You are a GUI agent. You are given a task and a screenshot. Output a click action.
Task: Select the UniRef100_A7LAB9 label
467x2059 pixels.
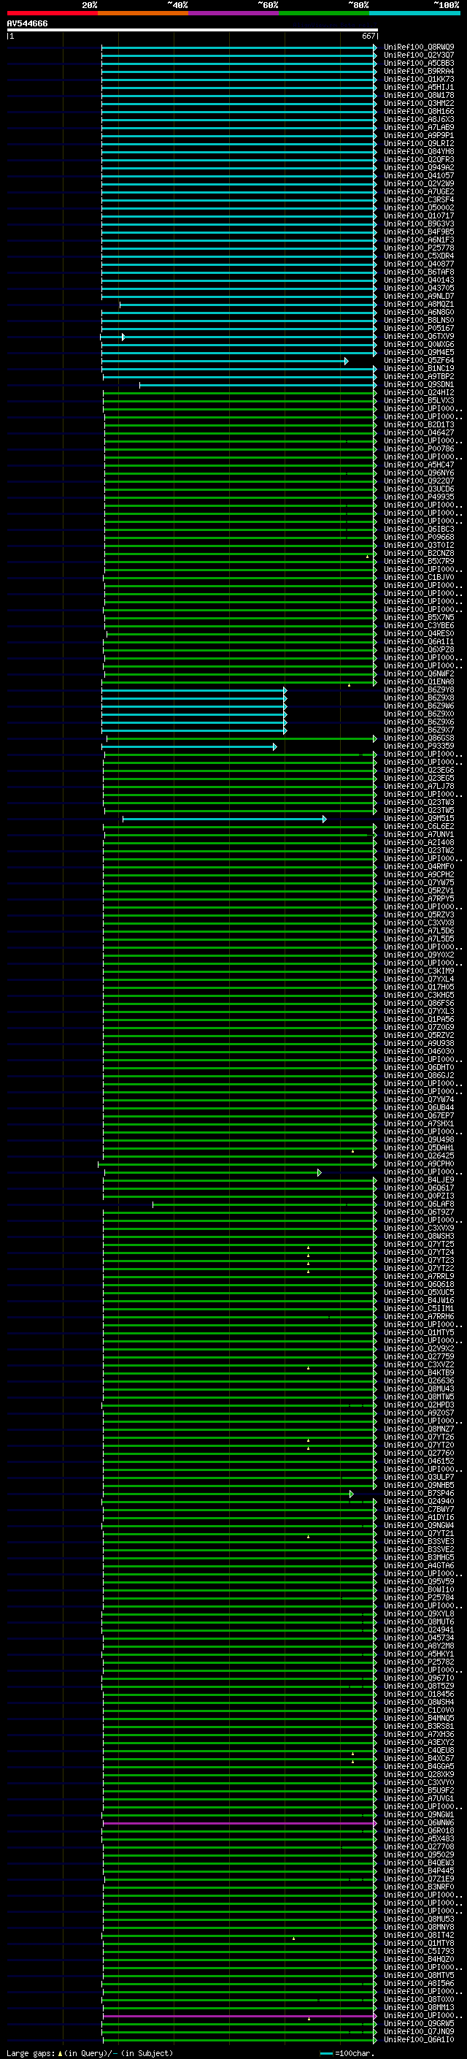coord(419,128)
